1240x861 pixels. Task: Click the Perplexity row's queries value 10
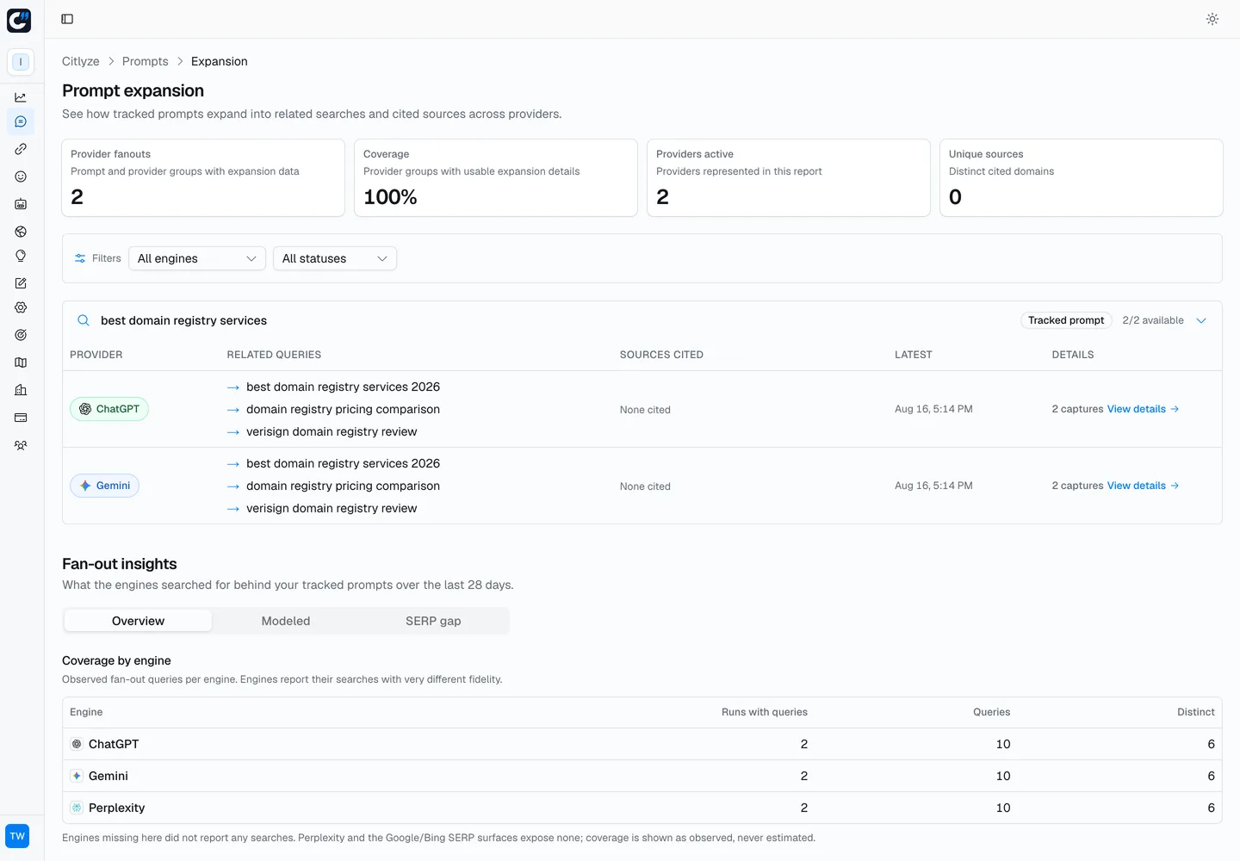(x=1003, y=808)
